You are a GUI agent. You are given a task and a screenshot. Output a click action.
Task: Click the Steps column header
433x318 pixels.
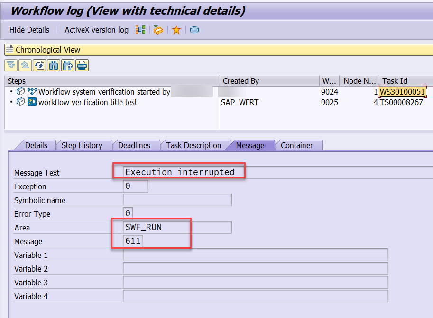(112, 81)
